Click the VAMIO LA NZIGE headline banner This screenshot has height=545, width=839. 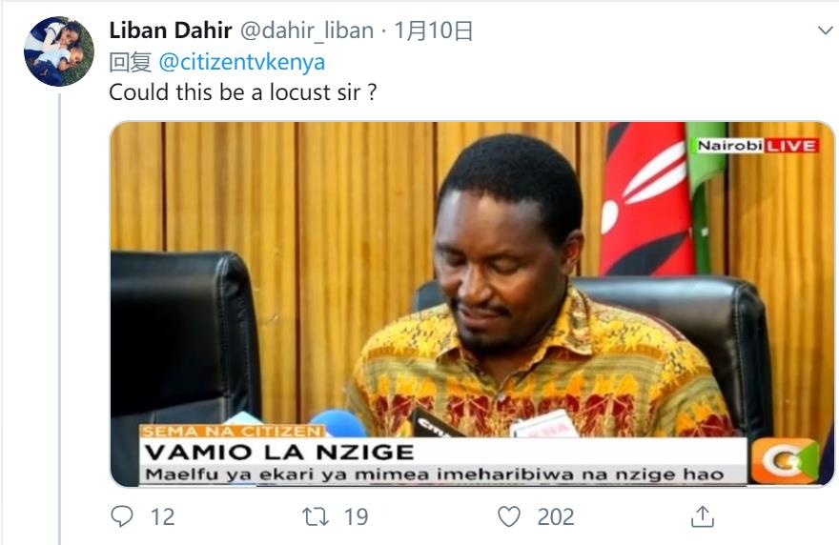click(278, 453)
